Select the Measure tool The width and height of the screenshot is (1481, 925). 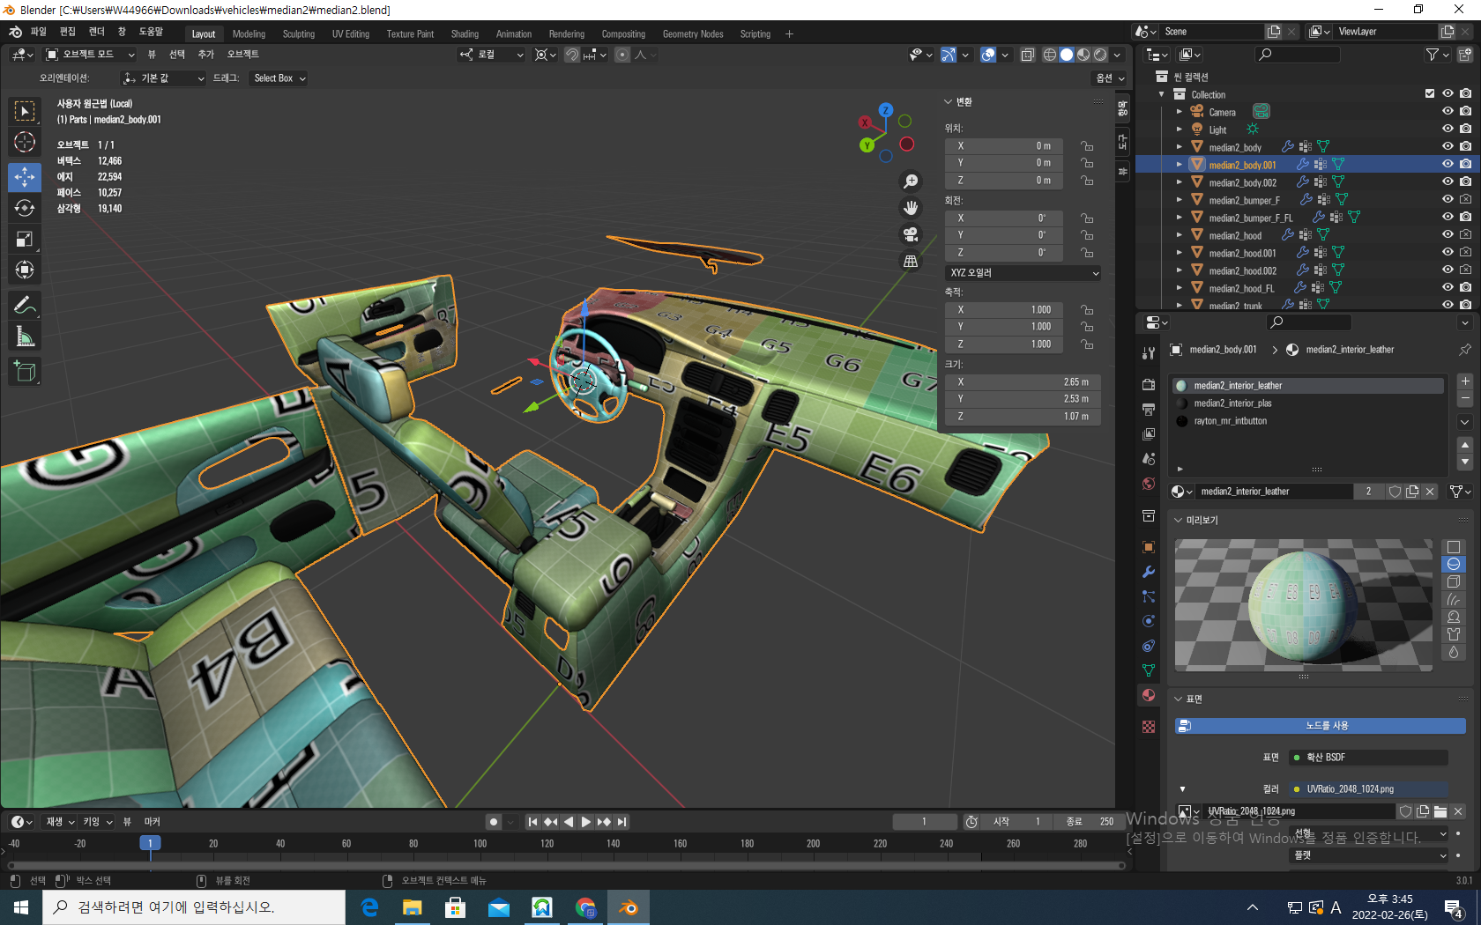click(x=25, y=337)
